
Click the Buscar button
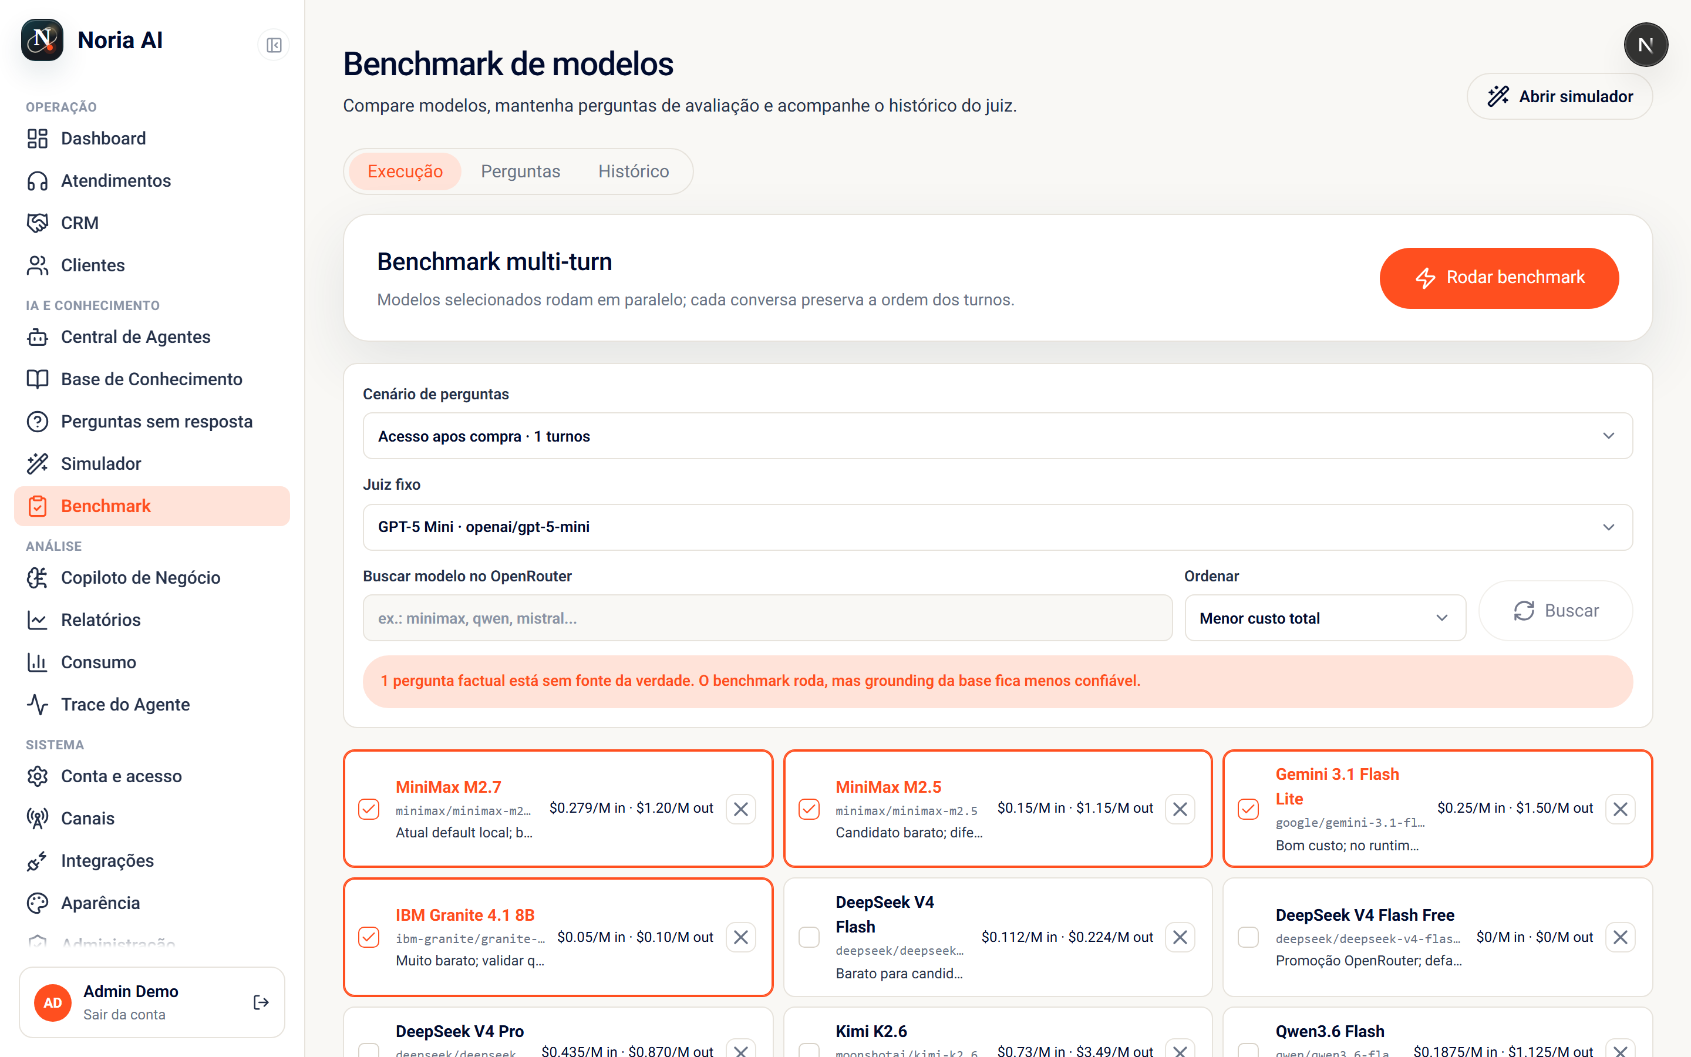point(1555,611)
